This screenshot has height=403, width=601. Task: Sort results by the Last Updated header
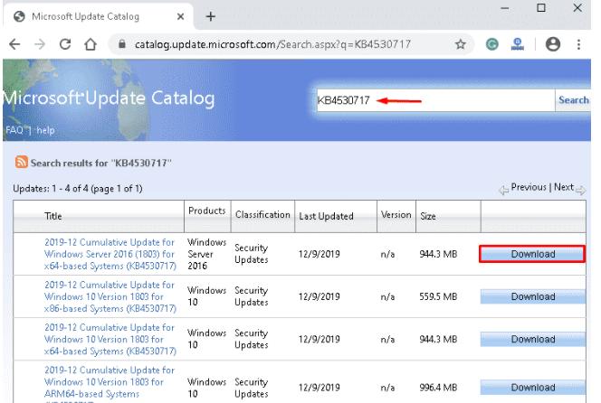point(326,216)
